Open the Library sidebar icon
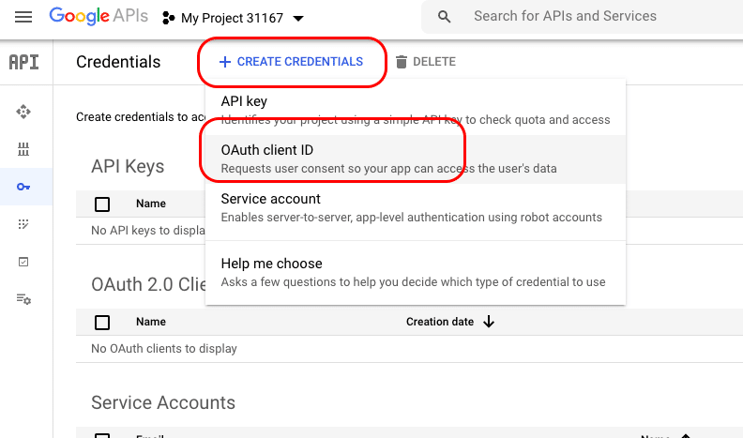The image size is (743, 438). pos(24,149)
